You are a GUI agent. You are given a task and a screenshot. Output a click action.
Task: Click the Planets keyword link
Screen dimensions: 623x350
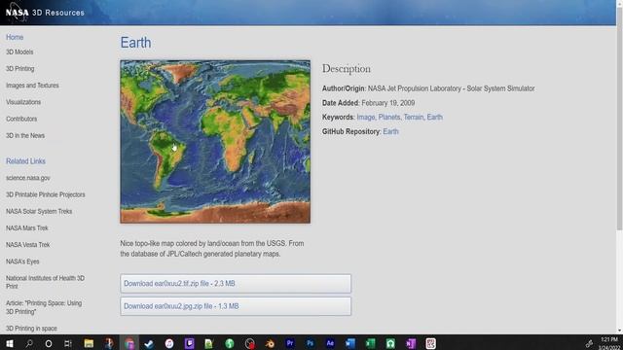(x=389, y=117)
